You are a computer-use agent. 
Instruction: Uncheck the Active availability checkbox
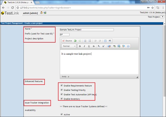click(61, 114)
